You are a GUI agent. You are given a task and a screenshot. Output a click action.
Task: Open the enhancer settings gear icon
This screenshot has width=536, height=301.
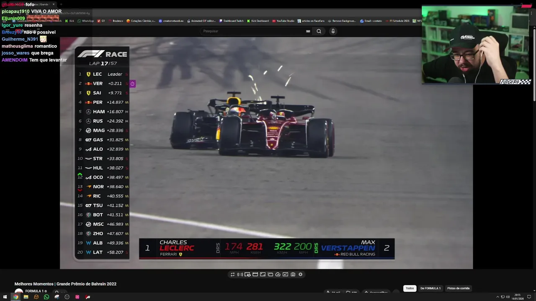(300, 274)
